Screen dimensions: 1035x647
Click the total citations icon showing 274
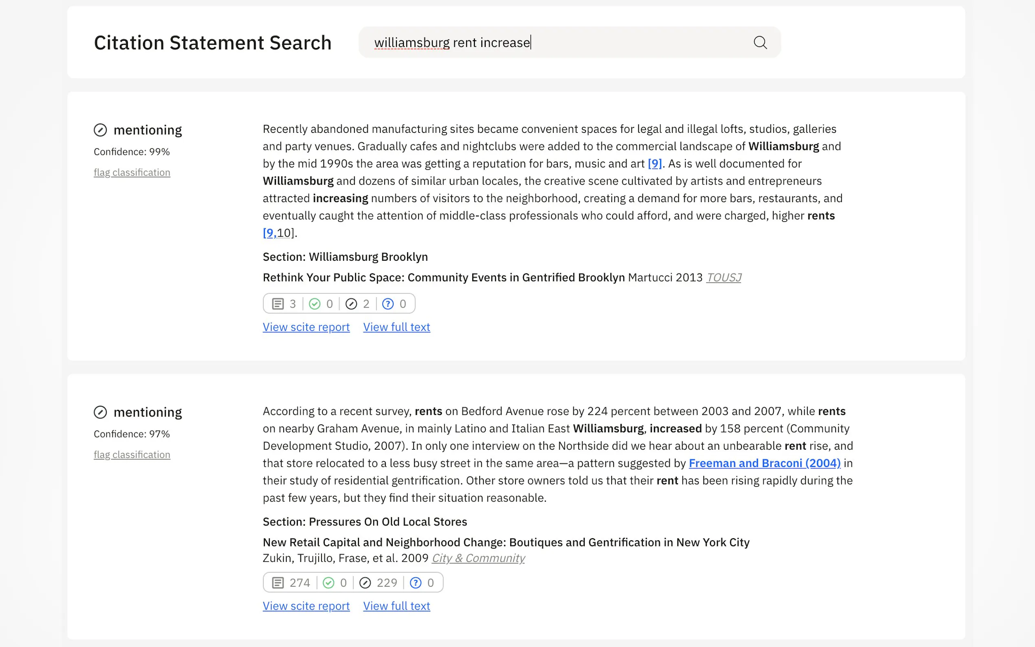click(277, 583)
